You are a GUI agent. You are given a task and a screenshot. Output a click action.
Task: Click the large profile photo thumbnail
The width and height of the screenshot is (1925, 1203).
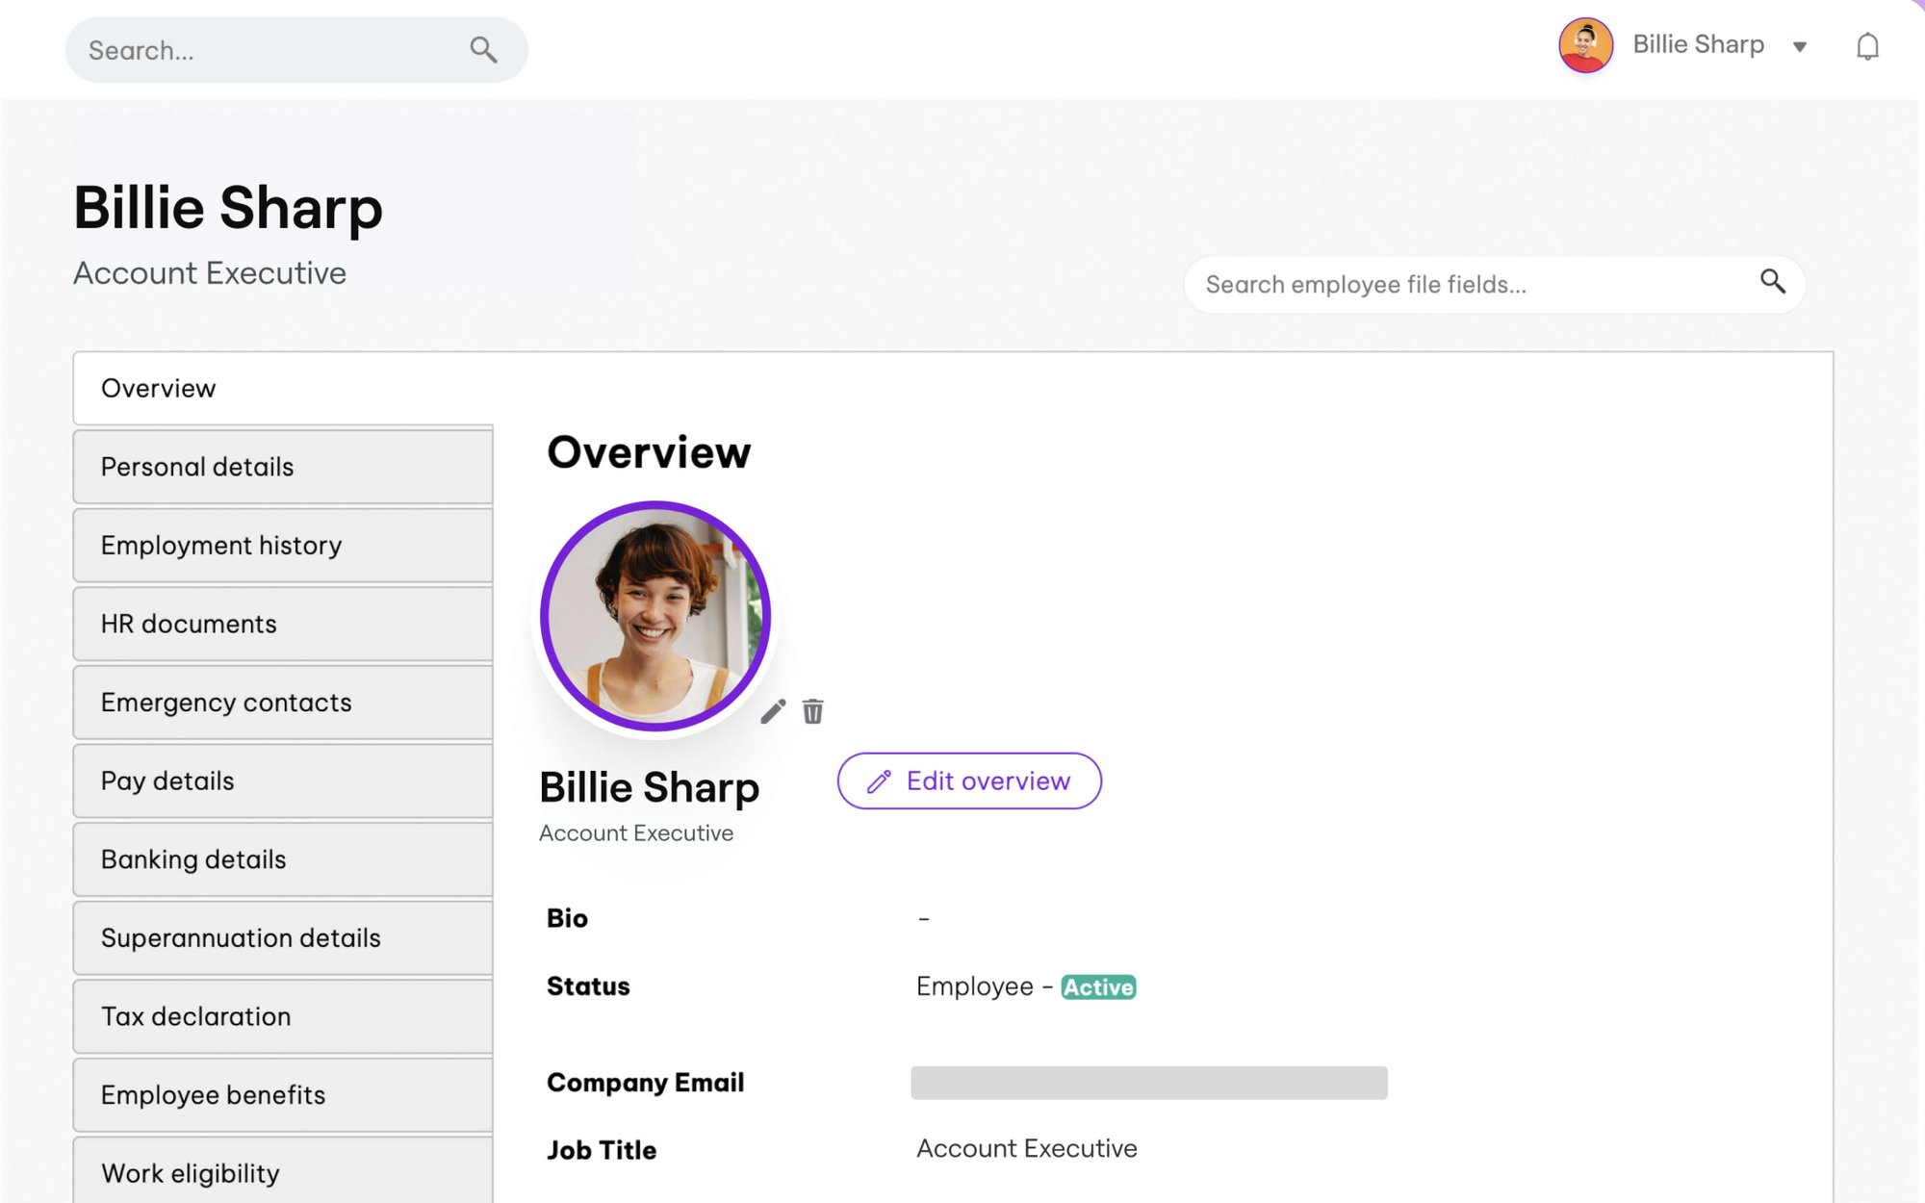[655, 616]
